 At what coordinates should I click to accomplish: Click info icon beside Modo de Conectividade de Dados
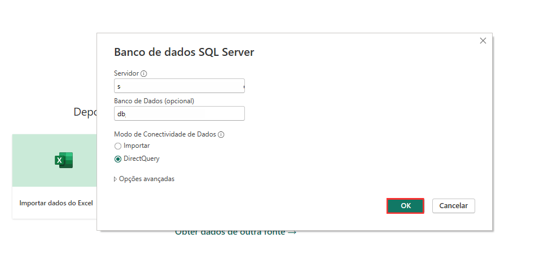(x=221, y=135)
